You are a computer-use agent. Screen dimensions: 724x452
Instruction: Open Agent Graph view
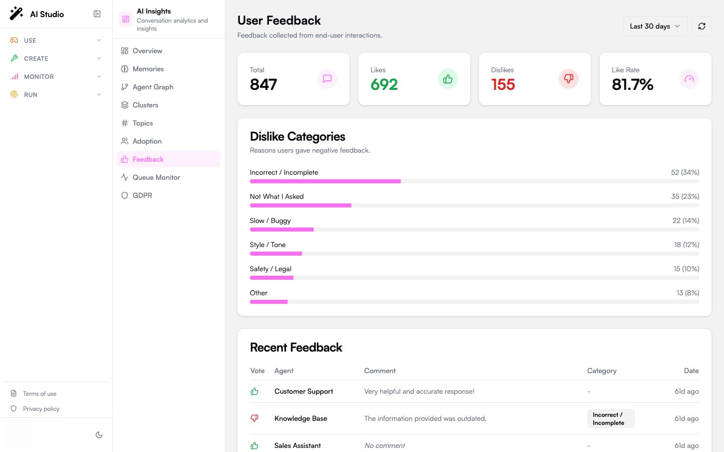click(168, 87)
